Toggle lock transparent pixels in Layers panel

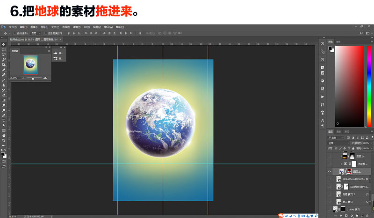(x=336, y=148)
